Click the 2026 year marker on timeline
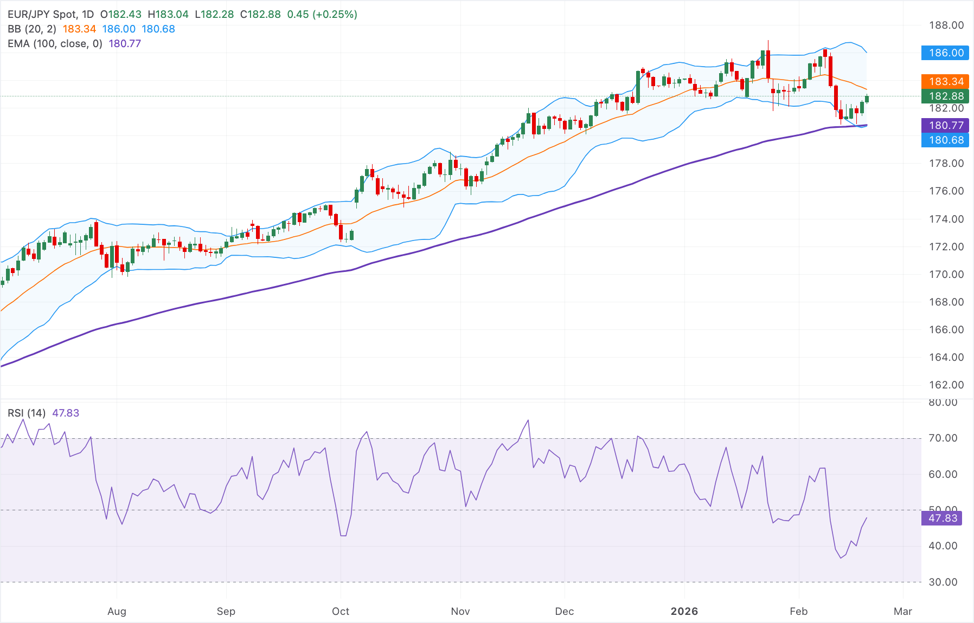This screenshot has width=974, height=623. pyautogui.click(x=685, y=611)
